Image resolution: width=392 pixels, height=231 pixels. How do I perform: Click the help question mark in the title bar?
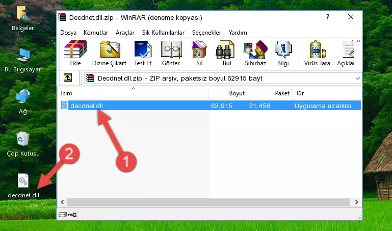[x=327, y=17]
